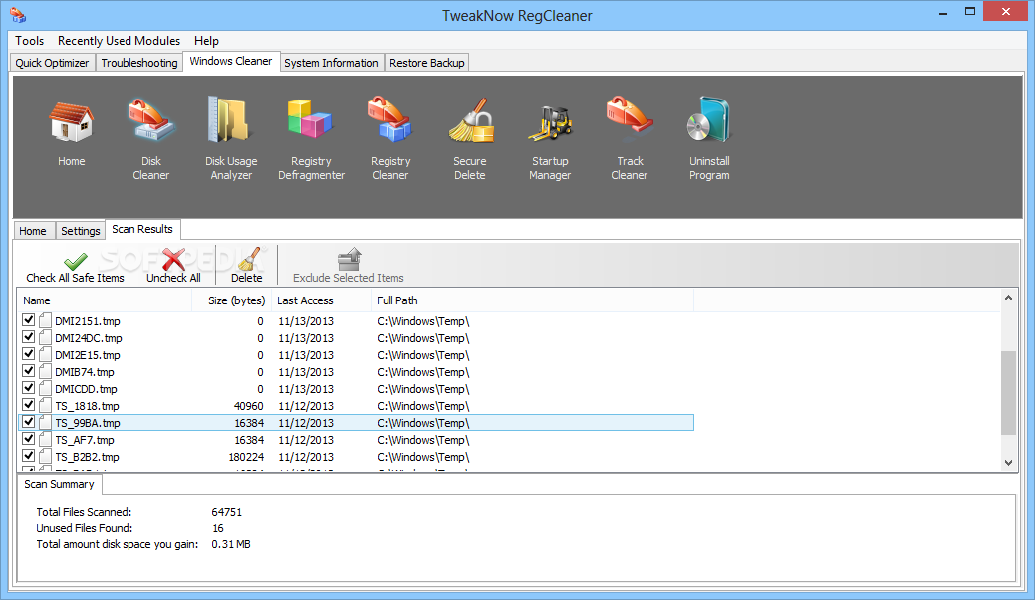Open the Tools menu
This screenshot has height=600, width=1035.
coord(30,41)
